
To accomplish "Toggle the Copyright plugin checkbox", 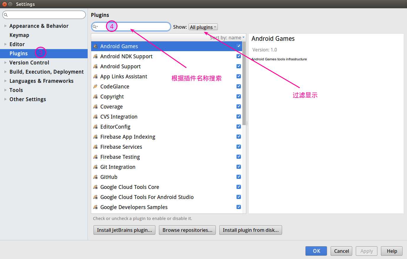I will coord(239,96).
